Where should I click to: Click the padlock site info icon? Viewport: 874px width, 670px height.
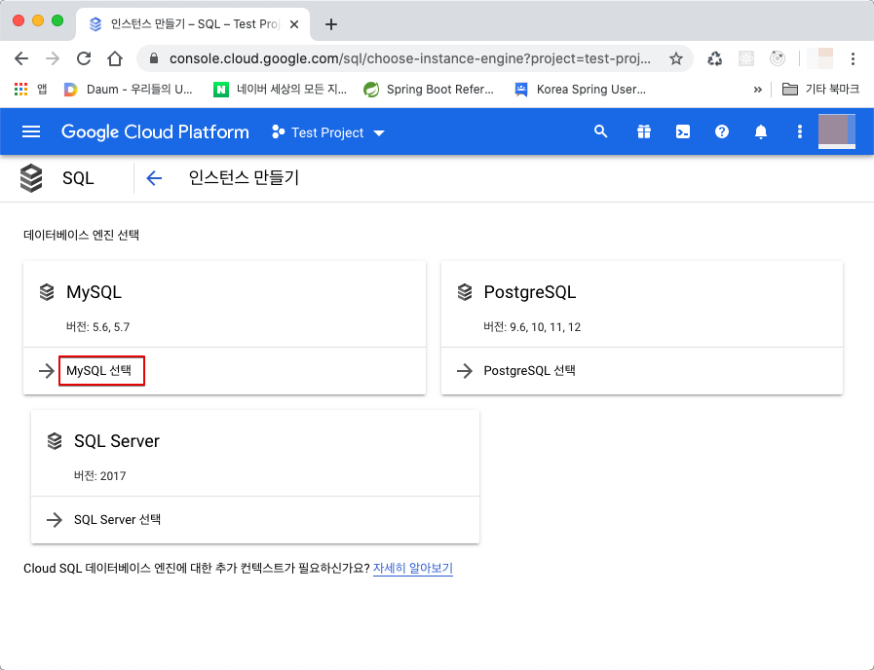click(x=154, y=58)
